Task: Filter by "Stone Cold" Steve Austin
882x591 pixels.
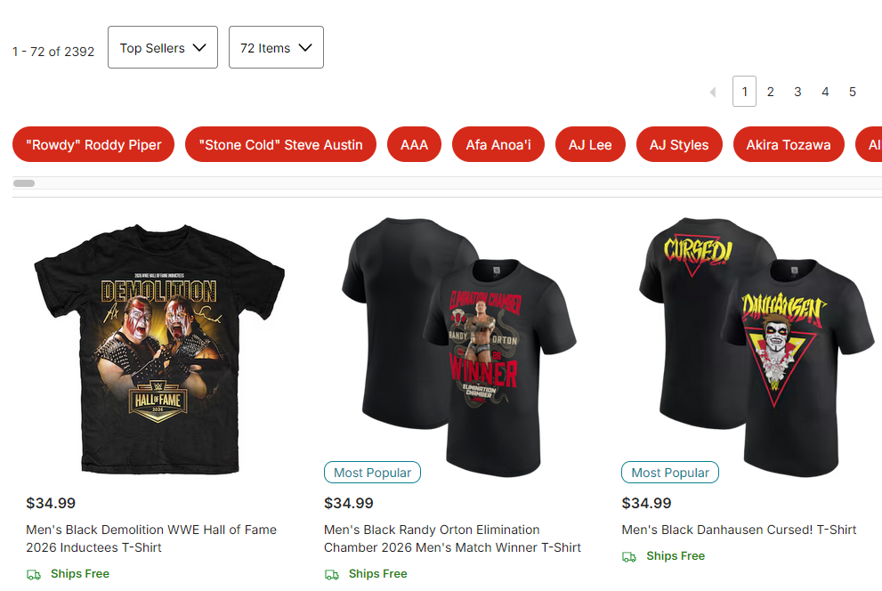Action: [280, 144]
